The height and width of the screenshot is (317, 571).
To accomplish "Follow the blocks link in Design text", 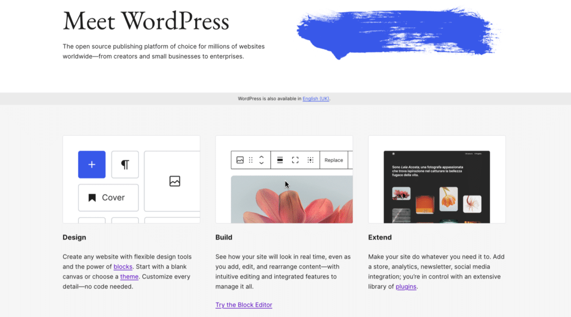I will pyautogui.click(x=123, y=267).
